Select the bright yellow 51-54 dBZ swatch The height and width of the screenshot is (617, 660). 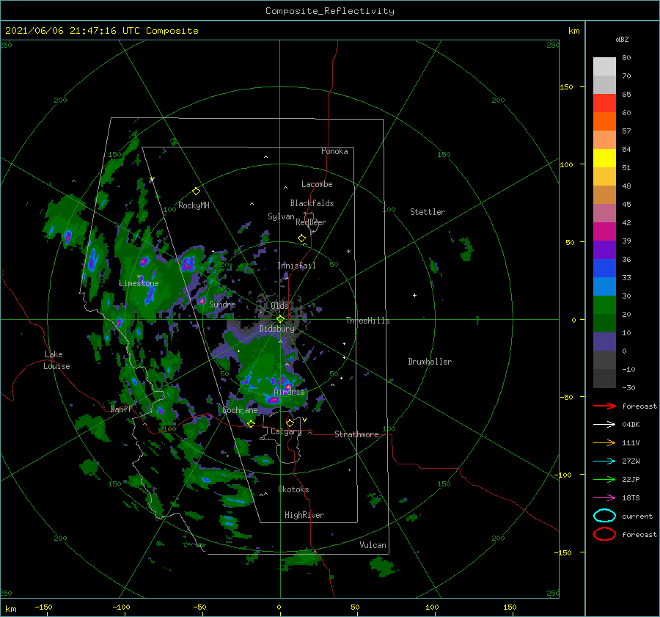pyautogui.click(x=604, y=158)
